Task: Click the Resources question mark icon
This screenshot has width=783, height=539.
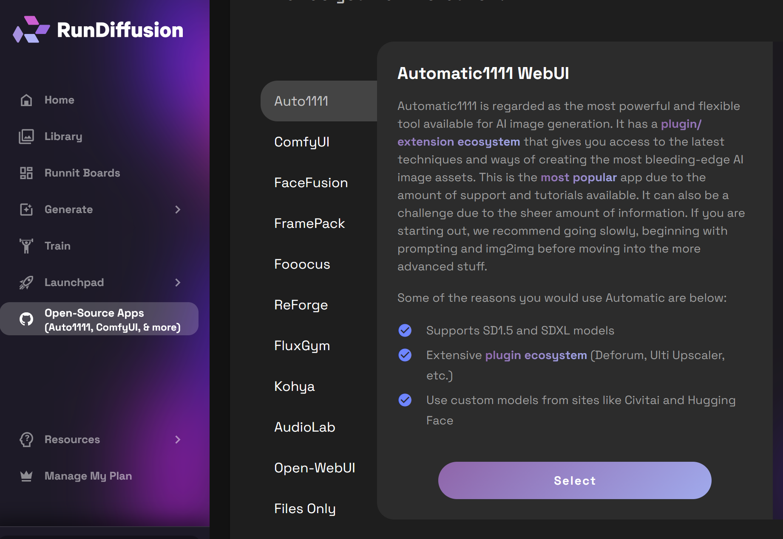Action: point(26,440)
